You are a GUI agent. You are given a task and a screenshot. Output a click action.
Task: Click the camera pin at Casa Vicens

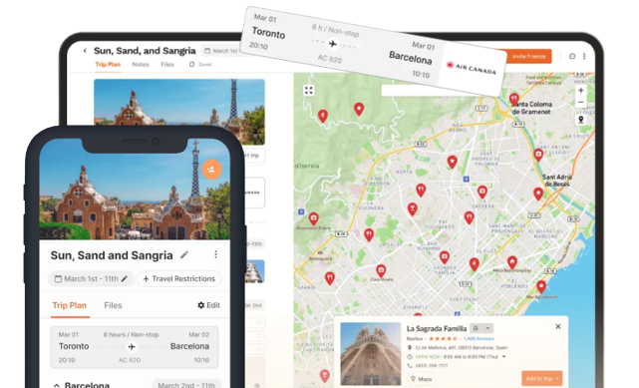coord(381,270)
